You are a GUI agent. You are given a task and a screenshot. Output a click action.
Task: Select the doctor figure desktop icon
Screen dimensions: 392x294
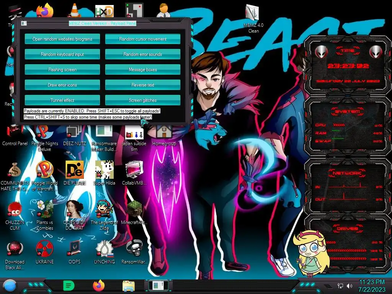(x=163, y=10)
